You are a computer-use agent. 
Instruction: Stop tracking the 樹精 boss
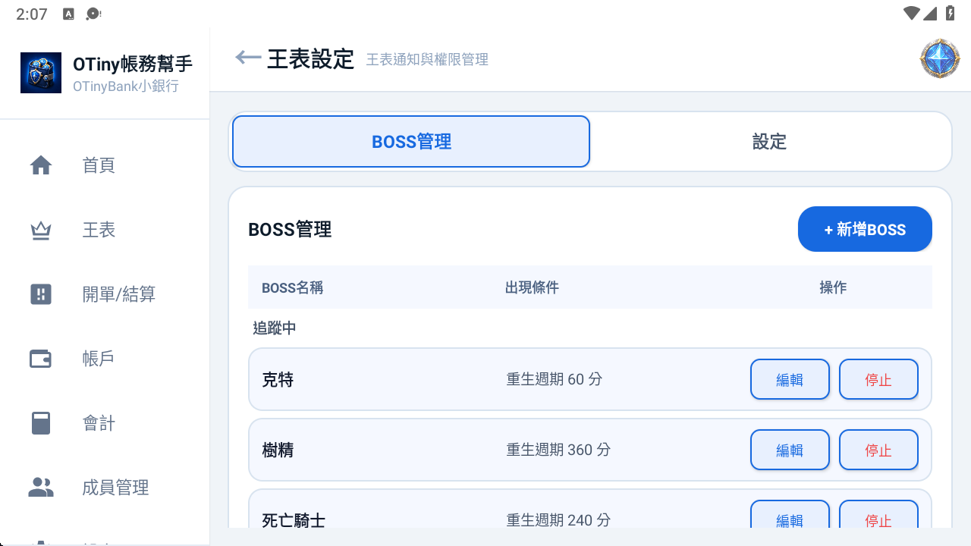click(x=878, y=450)
